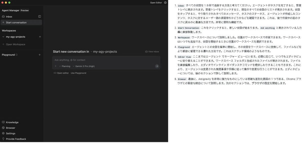Click the Start Conversation code label in article

[x=188, y=28]
